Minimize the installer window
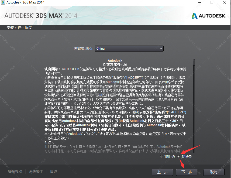 200,2
